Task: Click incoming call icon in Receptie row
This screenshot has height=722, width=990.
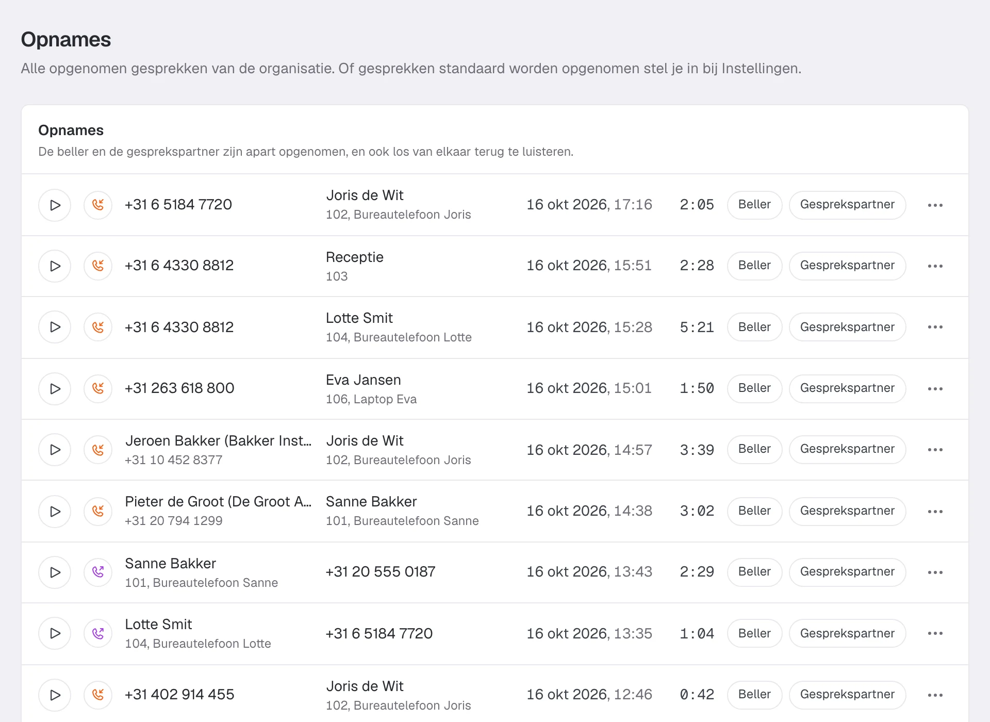Action: 98,266
